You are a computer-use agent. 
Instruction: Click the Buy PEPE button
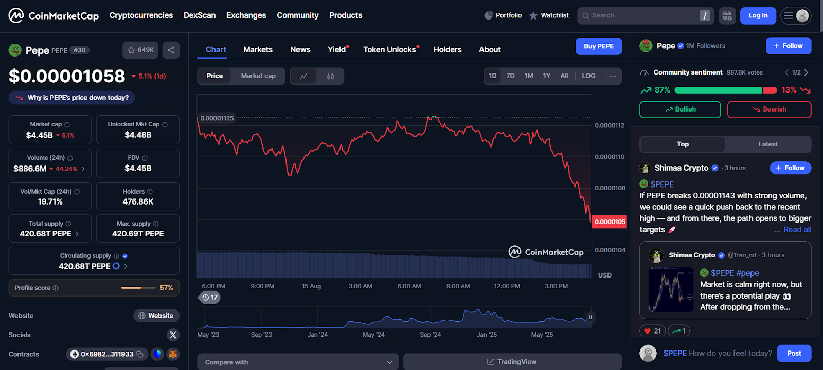(598, 46)
